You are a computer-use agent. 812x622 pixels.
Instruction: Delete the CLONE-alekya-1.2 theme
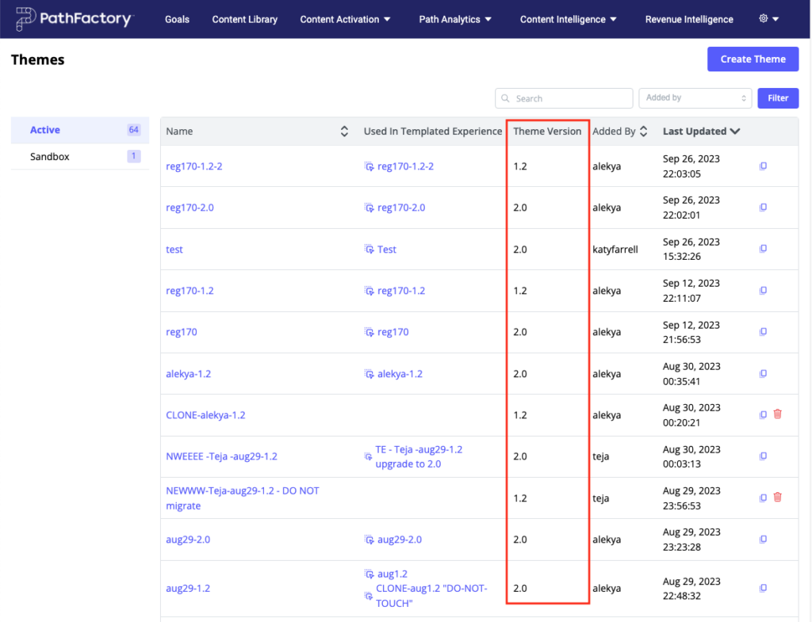[x=777, y=414]
